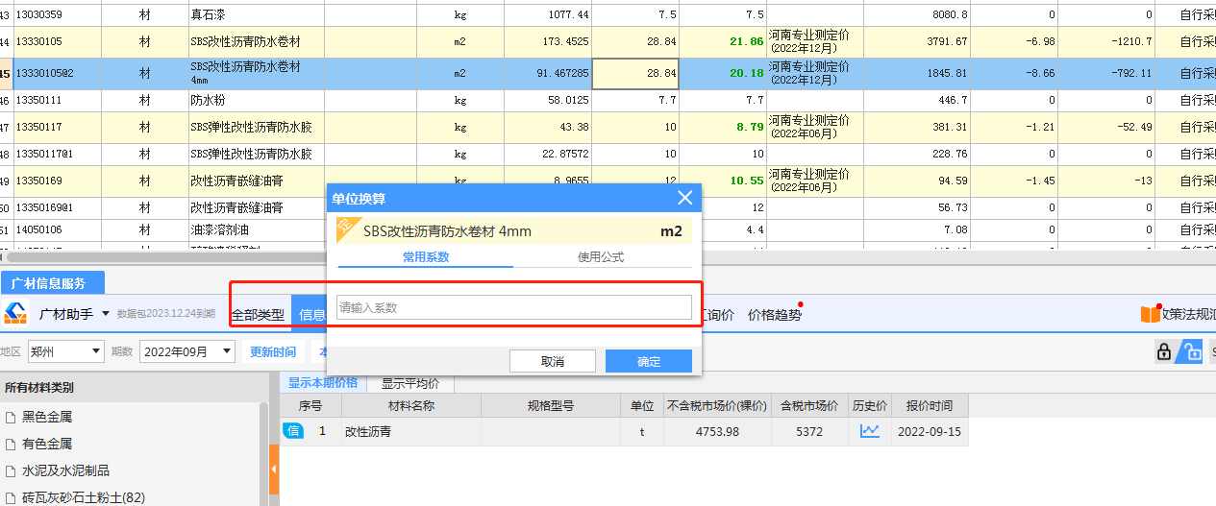Click the 广材助手 logo icon

16,314
